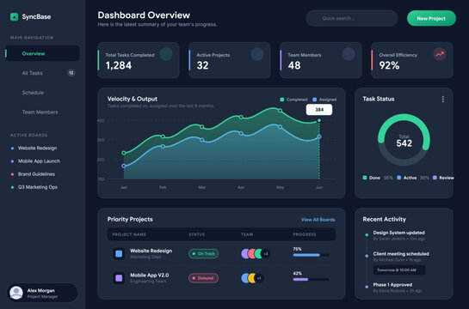
Task: Click the purple dot beside Phase 1 Approved
Action: coord(367,287)
